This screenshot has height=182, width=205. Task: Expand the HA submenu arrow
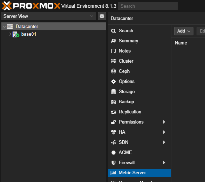(164, 132)
